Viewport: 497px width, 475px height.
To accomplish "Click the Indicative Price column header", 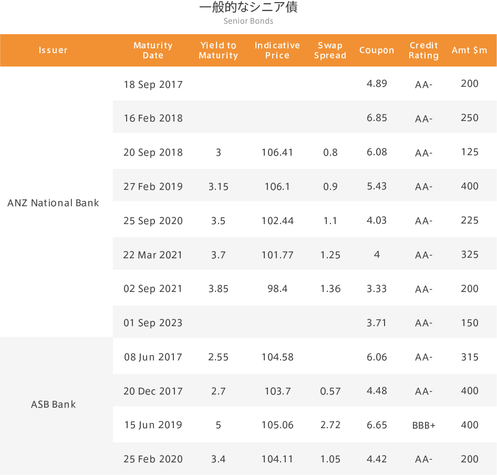I will coord(277,50).
